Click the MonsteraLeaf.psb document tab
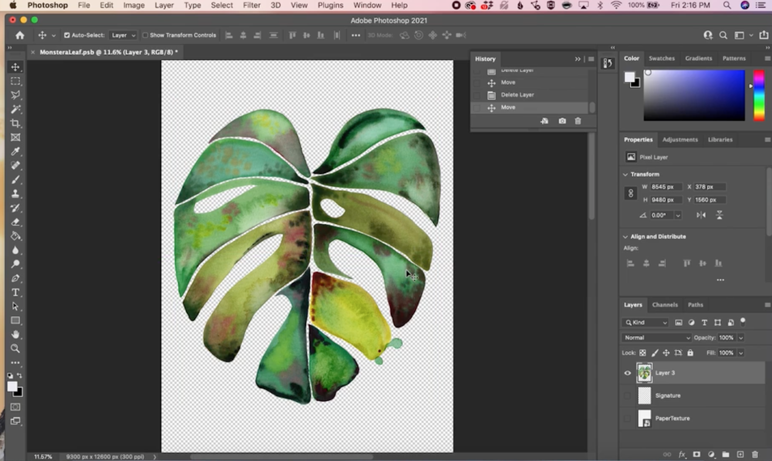Viewport: 772px width, 461px height. 109,52
